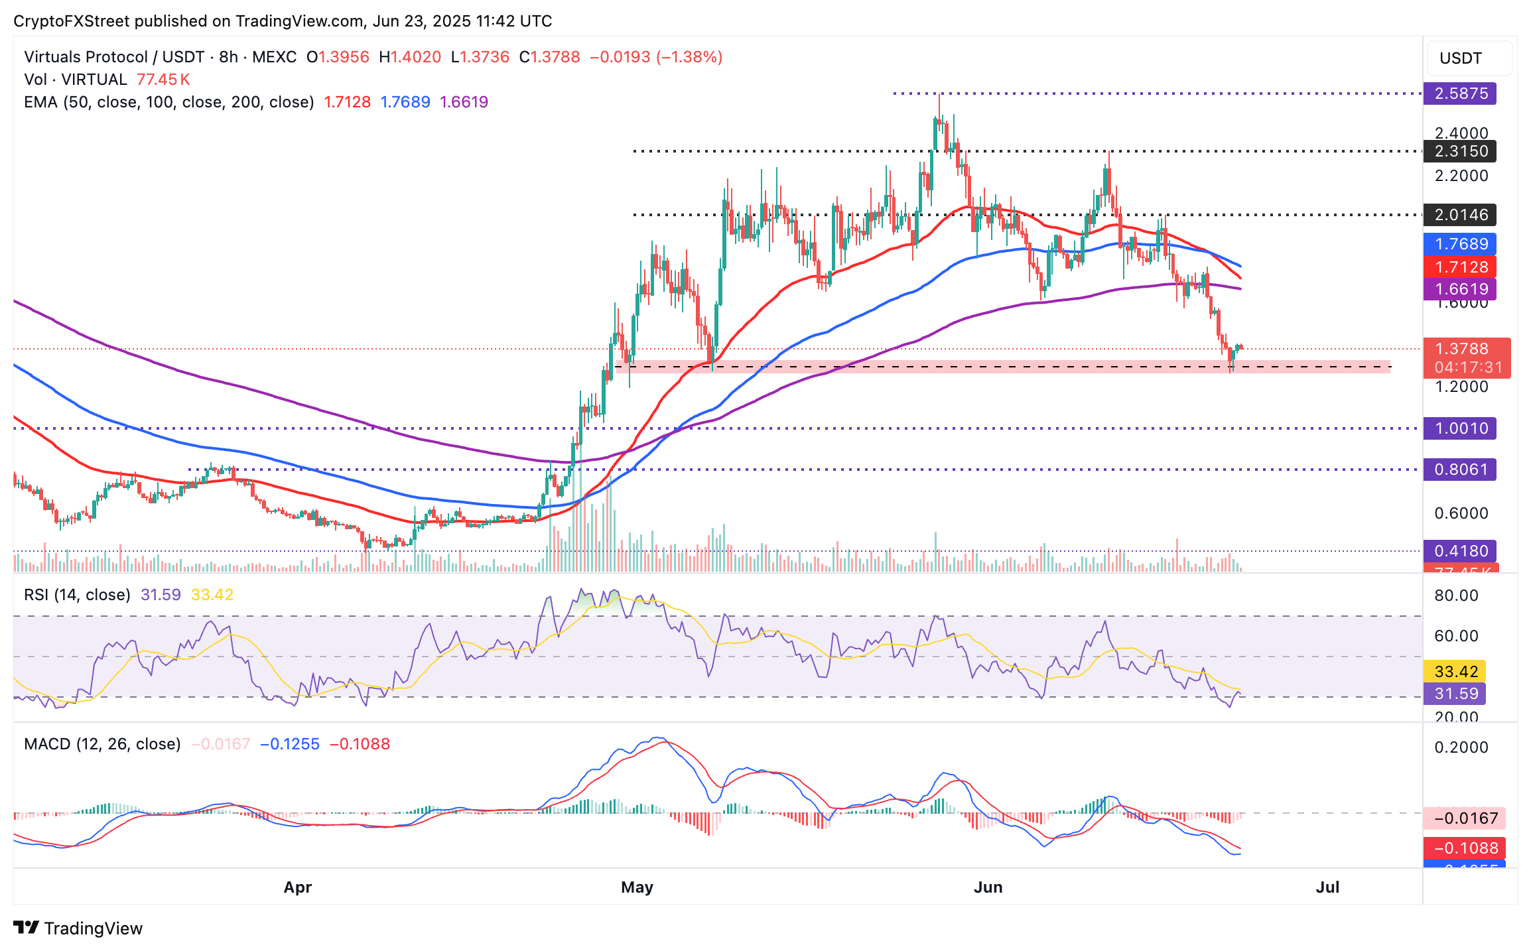Click the 2.5875 price level tag
This screenshot has height=951, width=1531.
(1460, 94)
